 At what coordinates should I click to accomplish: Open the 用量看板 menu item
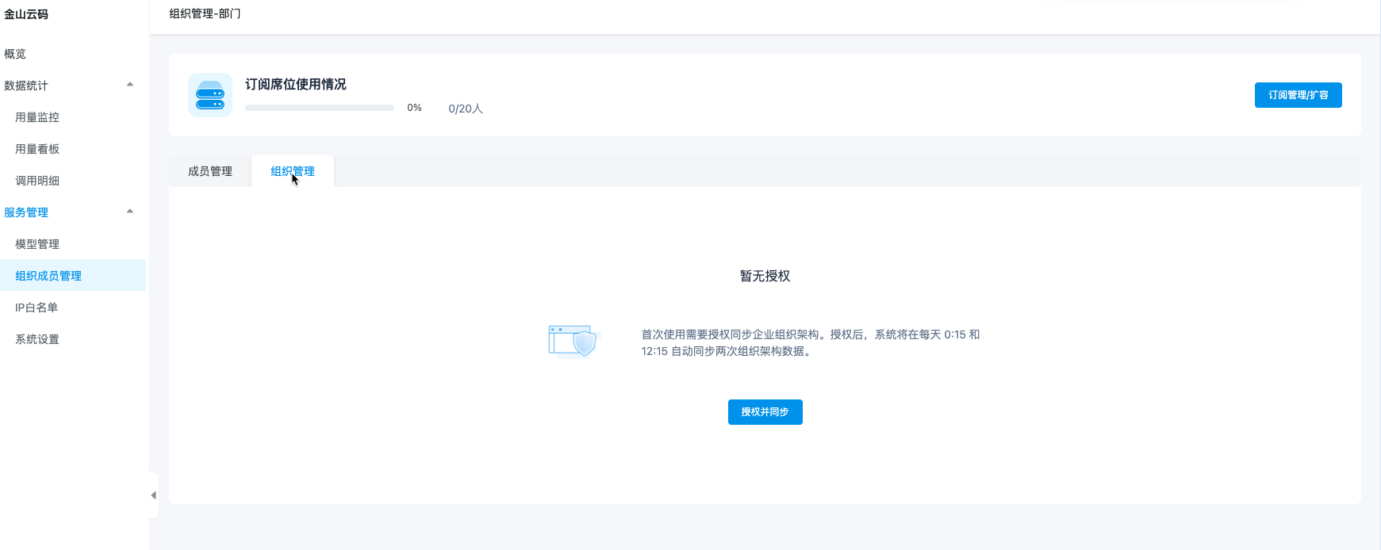[37, 149]
